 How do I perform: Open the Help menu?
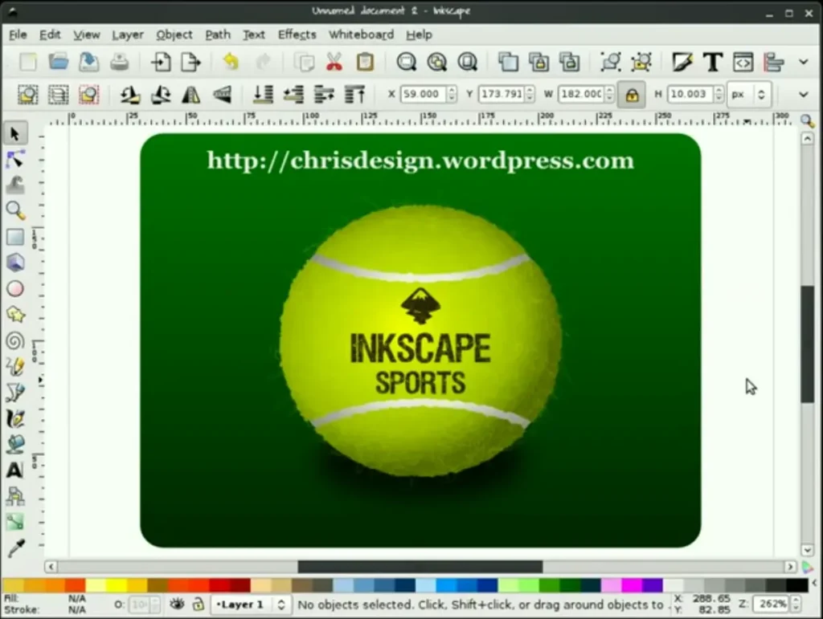point(419,35)
